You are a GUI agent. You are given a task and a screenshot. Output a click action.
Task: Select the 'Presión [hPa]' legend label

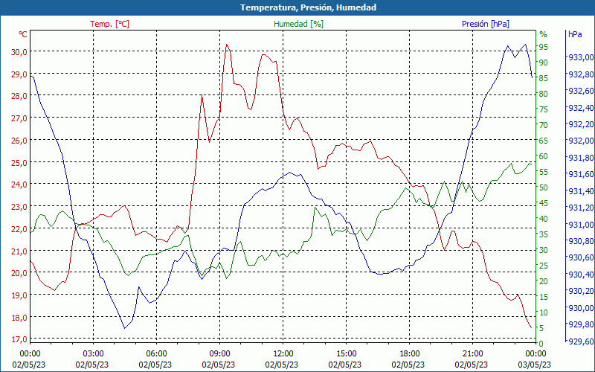[x=486, y=24]
